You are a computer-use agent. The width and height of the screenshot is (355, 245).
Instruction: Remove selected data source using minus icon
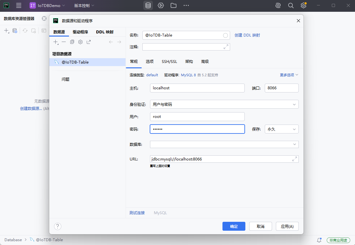pyautogui.click(x=64, y=42)
